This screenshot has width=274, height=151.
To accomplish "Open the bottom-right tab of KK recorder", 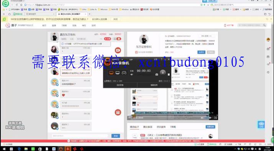I will click(154, 85).
